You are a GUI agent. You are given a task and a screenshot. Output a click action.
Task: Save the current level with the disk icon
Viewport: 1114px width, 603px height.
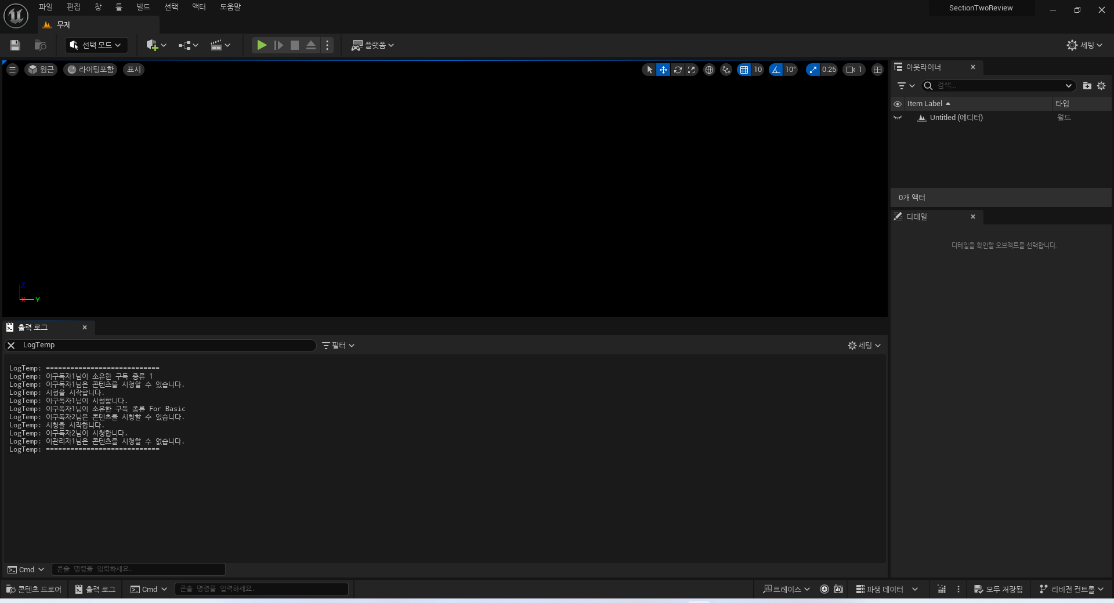tap(15, 45)
